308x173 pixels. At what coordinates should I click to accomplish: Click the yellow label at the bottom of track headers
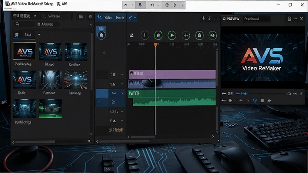(x=116, y=130)
